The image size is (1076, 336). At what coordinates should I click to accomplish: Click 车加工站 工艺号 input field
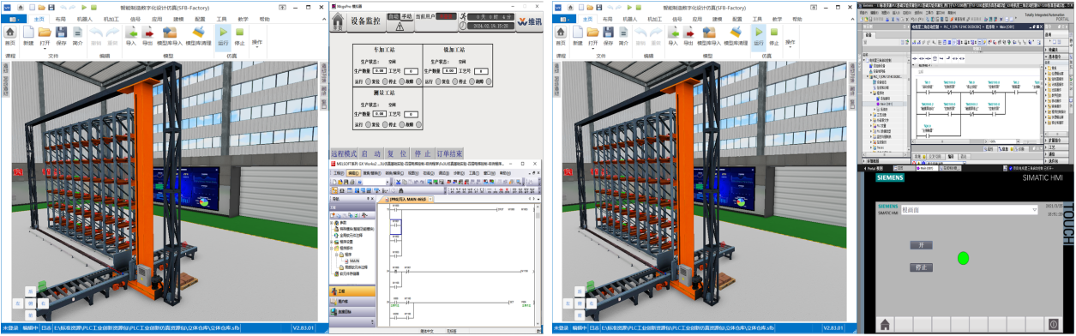click(411, 71)
